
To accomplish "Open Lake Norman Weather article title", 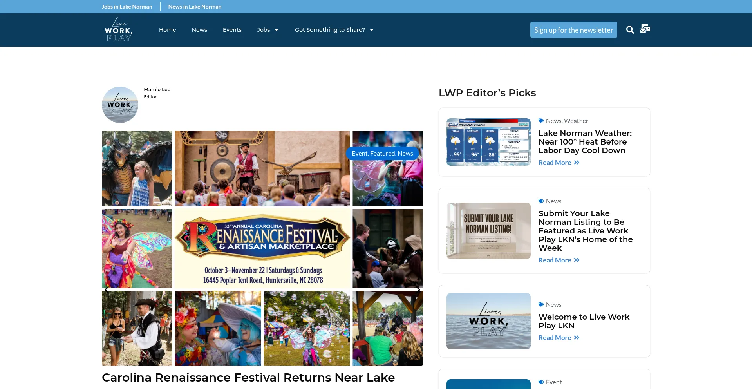I will (585, 142).
